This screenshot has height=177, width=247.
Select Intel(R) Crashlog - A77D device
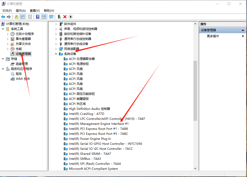point(86,114)
